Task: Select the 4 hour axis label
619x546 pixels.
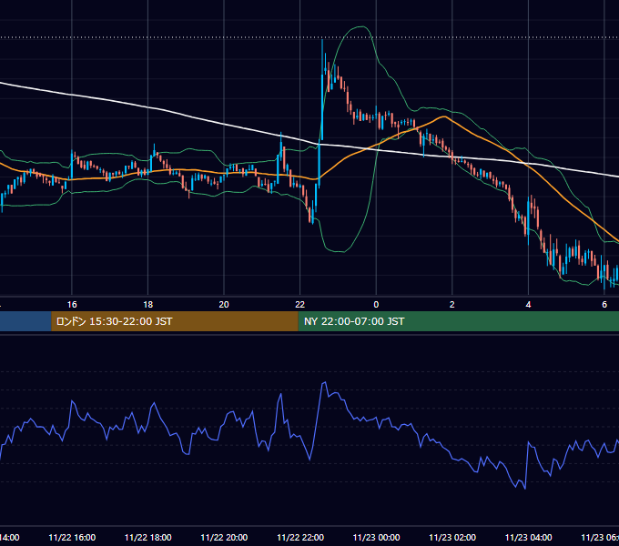Action: [x=528, y=305]
